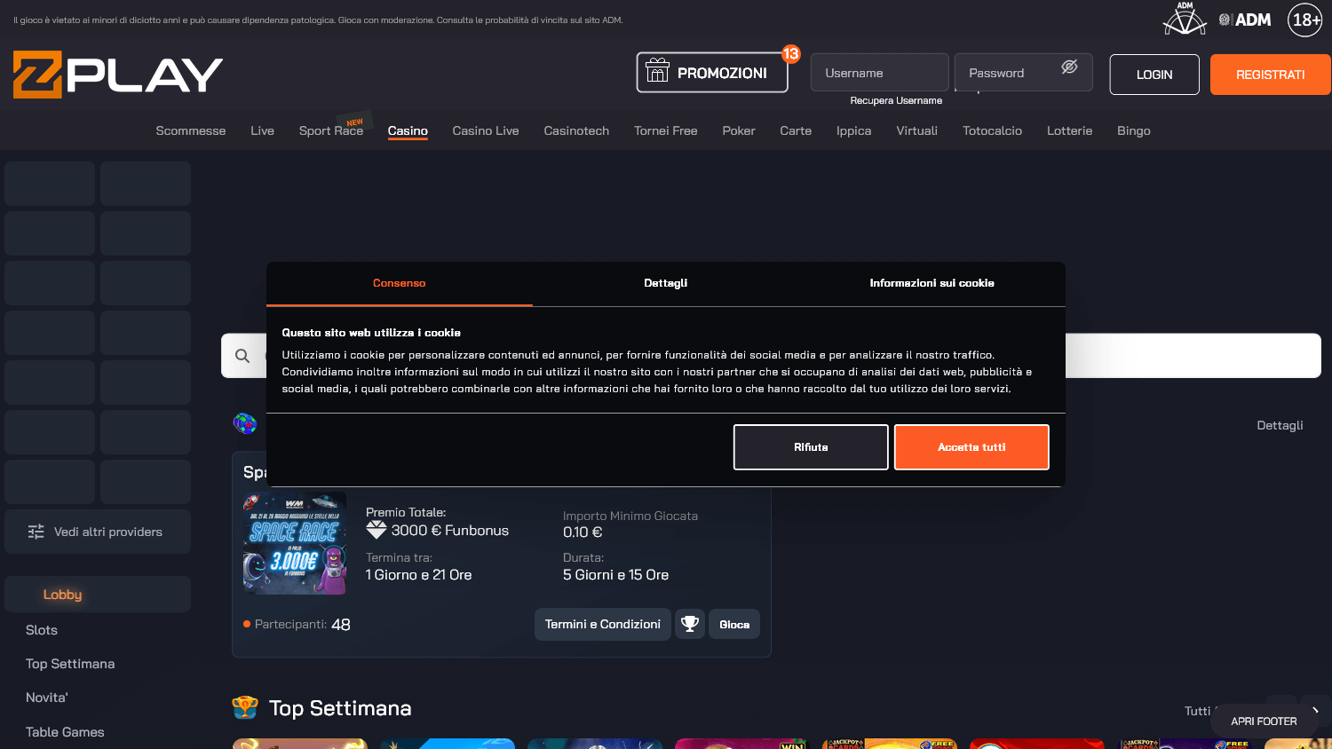Image resolution: width=1332 pixels, height=749 pixels.
Task: Click the globe icon above the Space Race card
Action: click(245, 424)
